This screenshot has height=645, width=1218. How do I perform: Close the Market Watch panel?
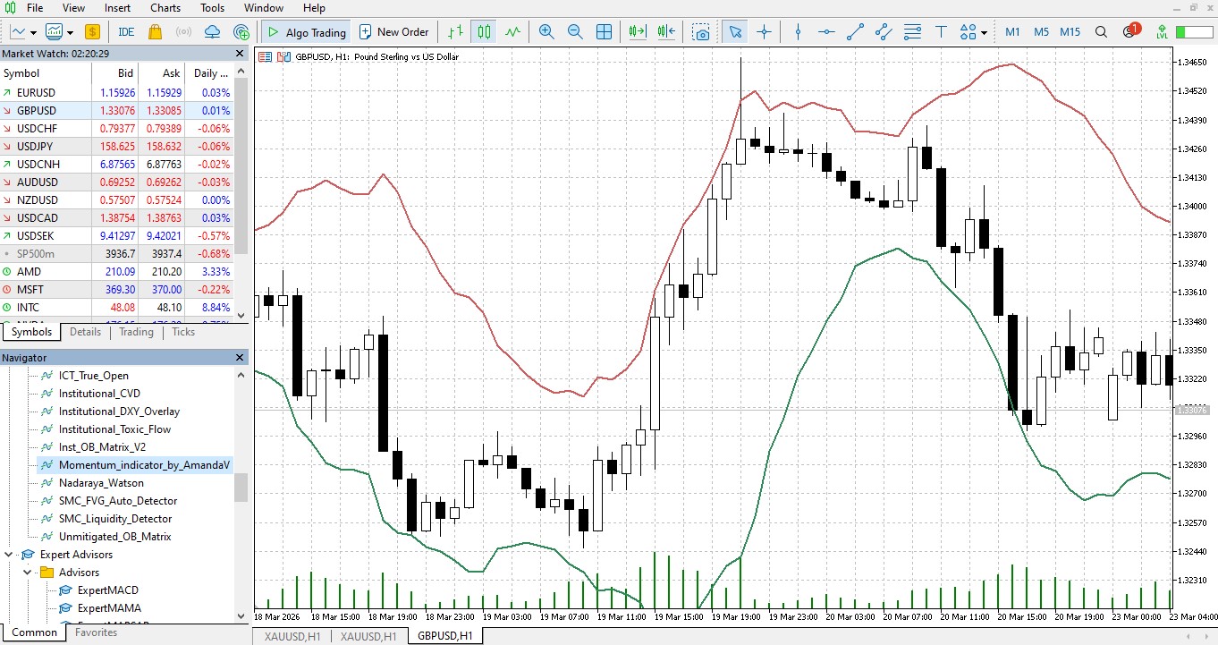pos(240,54)
